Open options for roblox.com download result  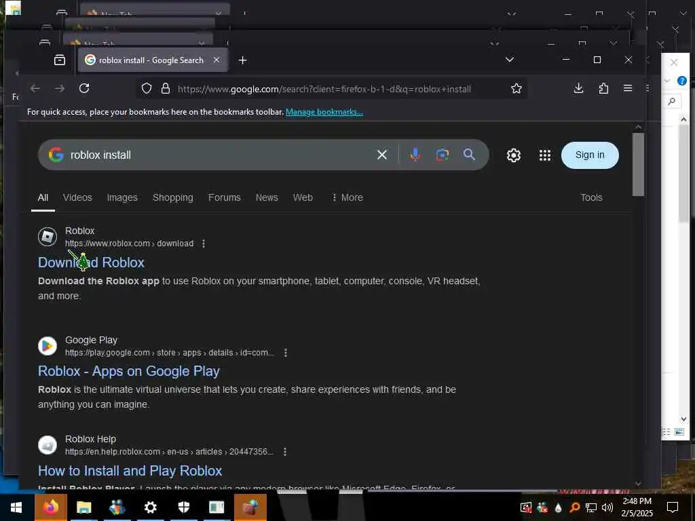pos(204,244)
